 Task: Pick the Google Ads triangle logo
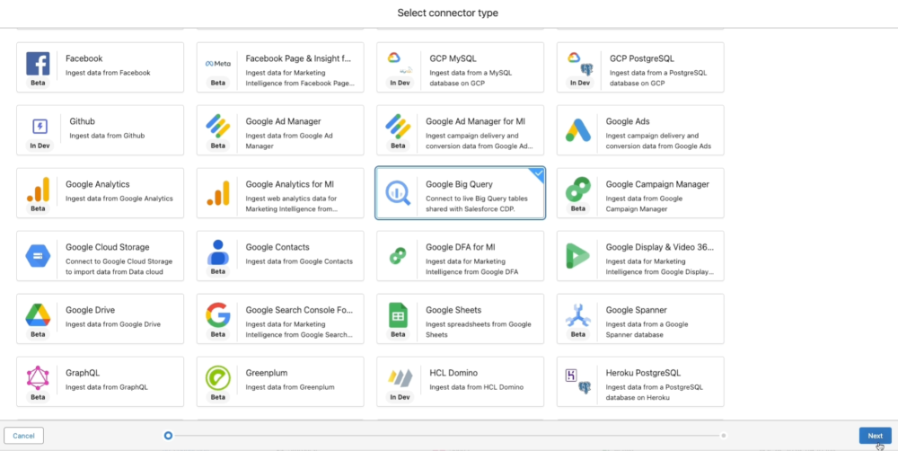click(x=577, y=130)
